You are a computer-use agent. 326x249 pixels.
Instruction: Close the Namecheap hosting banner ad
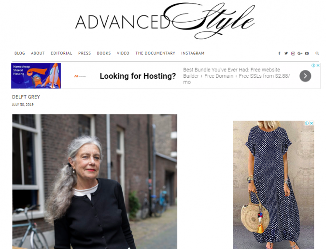point(318,66)
